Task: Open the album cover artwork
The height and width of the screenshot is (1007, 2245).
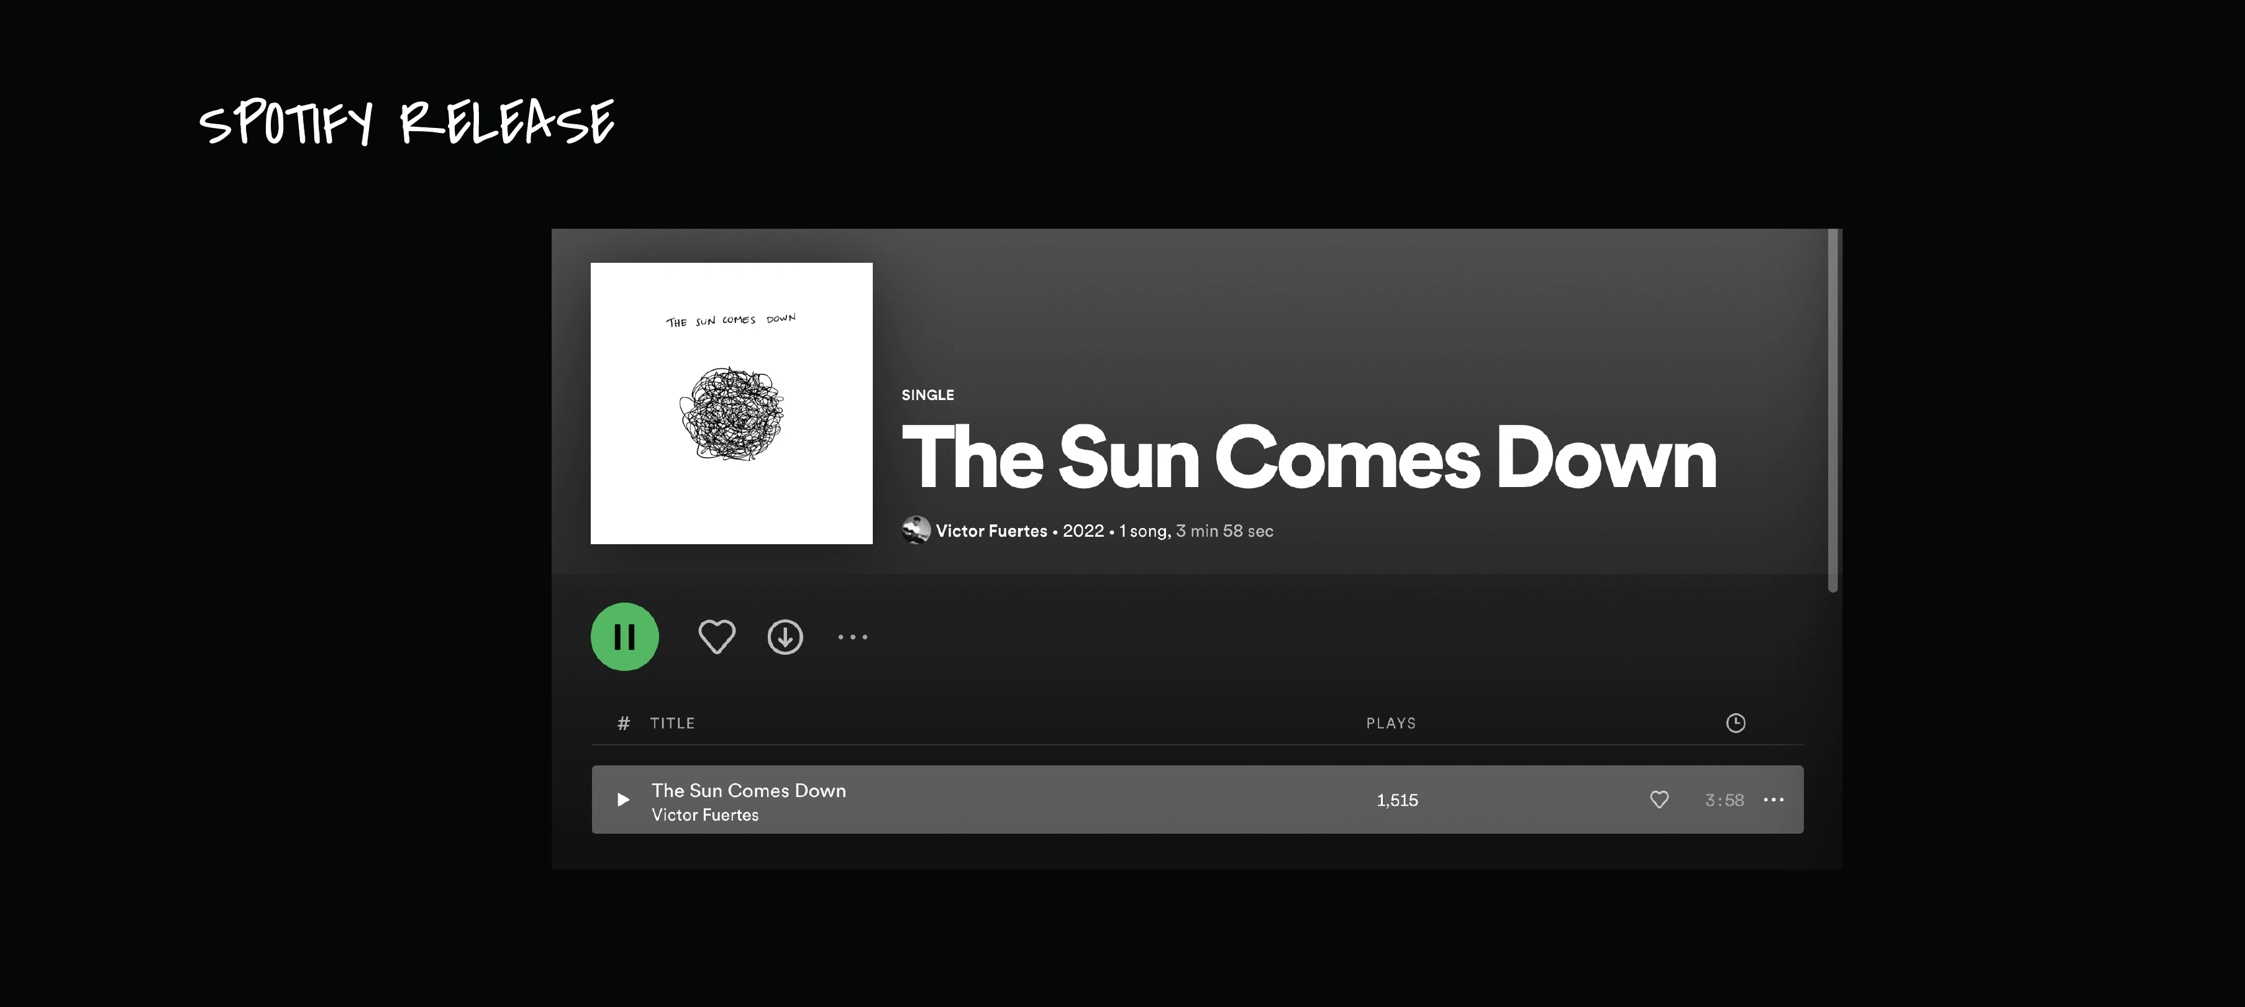Action: 731,404
